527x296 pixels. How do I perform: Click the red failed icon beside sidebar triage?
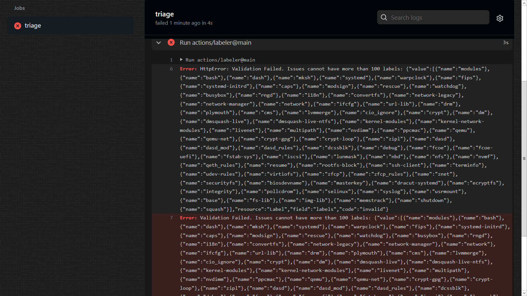click(18, 26)
